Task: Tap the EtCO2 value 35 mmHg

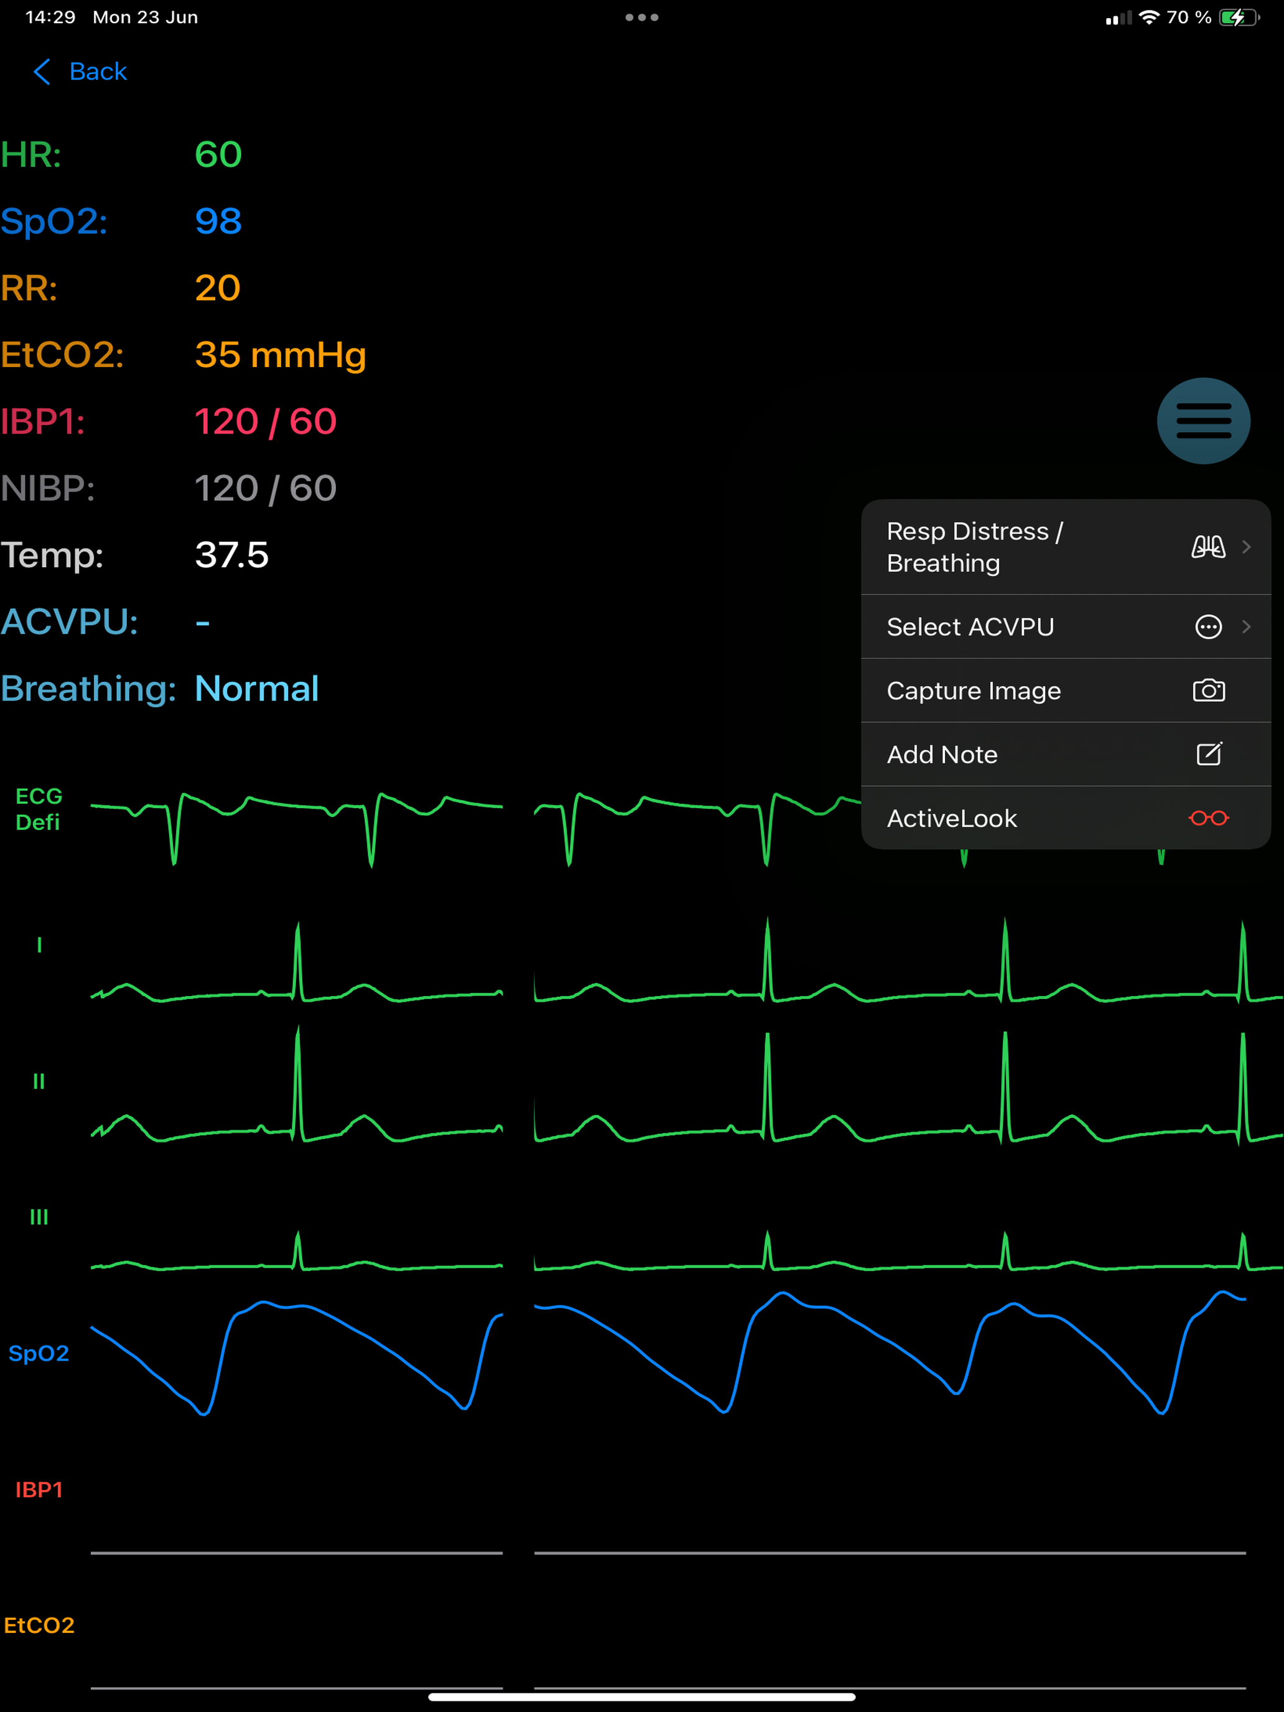Action: 280,355
